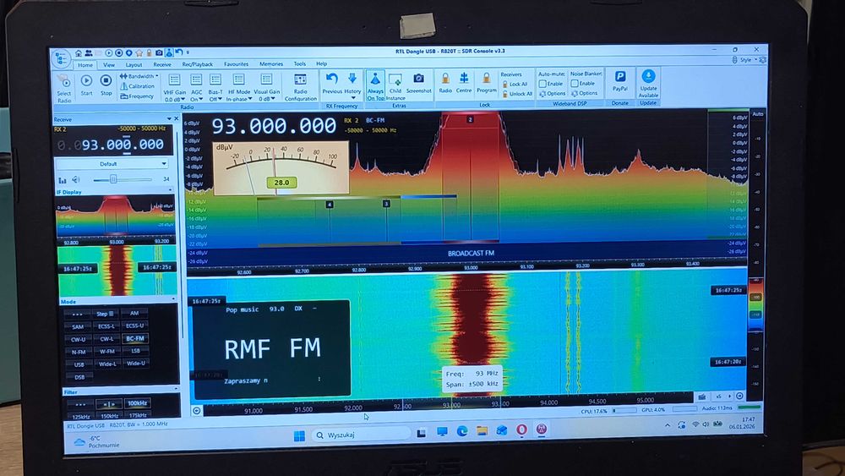
Task: Open Microsoft Edge from the taskbar
Action: pyautogui.click(x=462, y=430)
